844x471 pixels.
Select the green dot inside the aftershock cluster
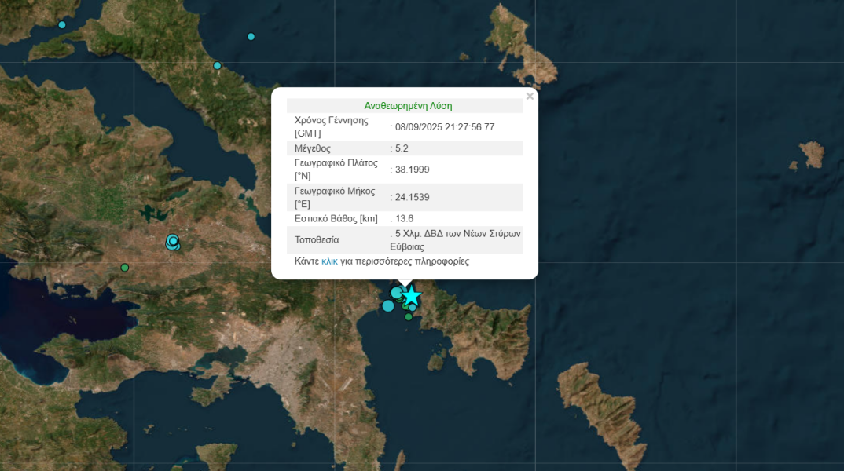pos(405,306)
